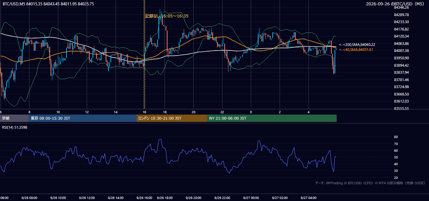429x201 pixels.
Task: Click the 84233.30 price axis label
Action: point(401,22)
